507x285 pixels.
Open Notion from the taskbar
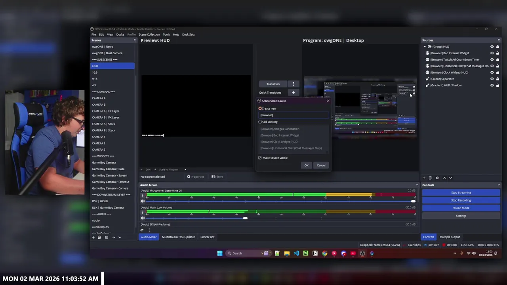[315, 253]
